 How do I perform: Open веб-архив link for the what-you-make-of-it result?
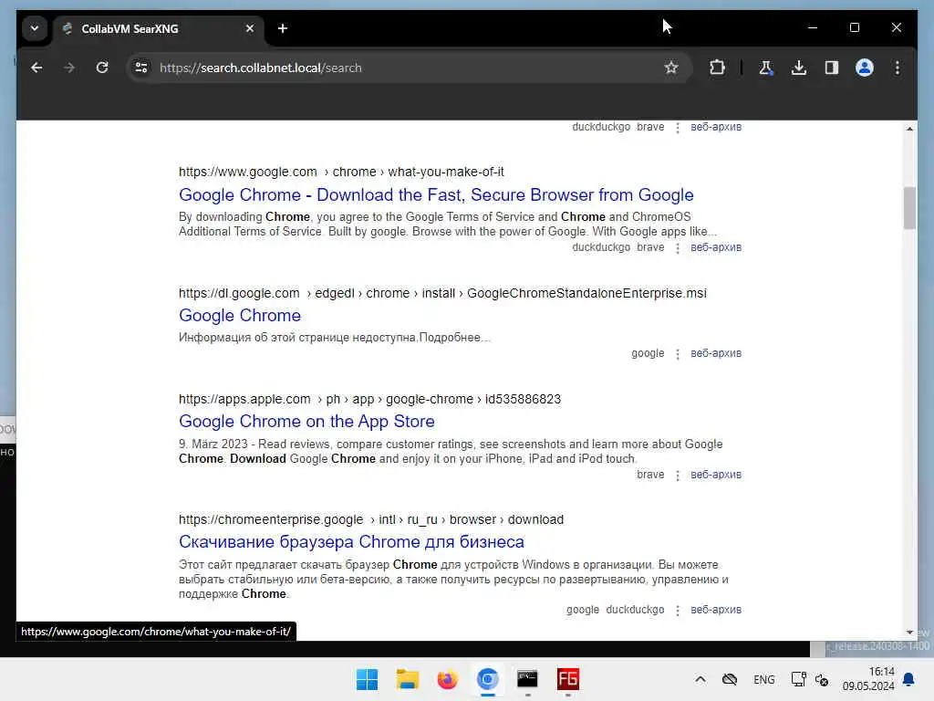716,247
